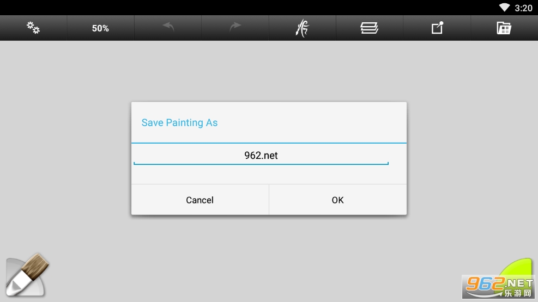538x302 pixels.
Task: Tap the 50% zoom level indicator
Action: coord(100,28)
